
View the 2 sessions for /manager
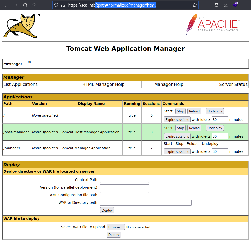click(151, 148)
